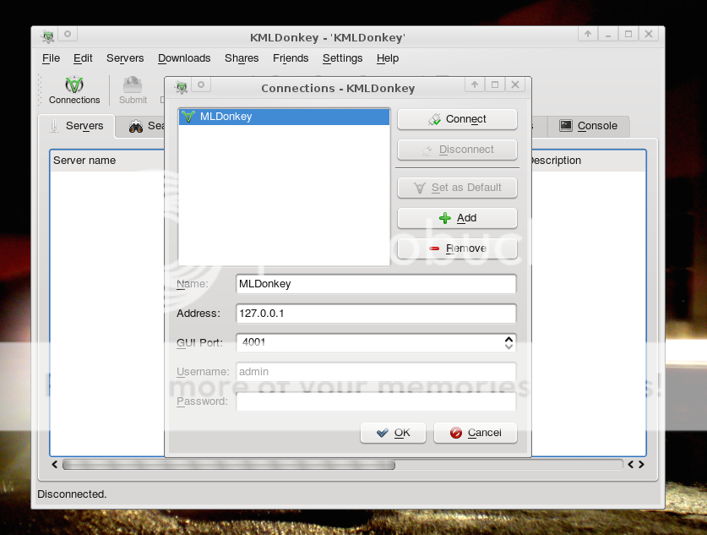Switch to the Search tab
The image size is (707, 535).
point(141,126)
